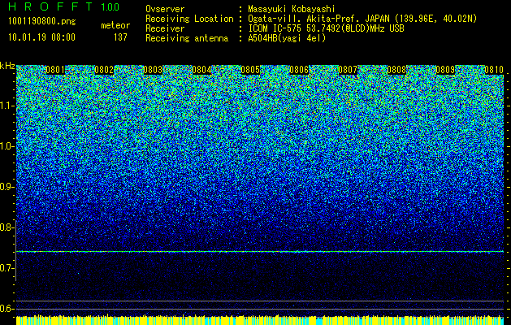Click the 0.6 frequency axis label

point(6,309)
